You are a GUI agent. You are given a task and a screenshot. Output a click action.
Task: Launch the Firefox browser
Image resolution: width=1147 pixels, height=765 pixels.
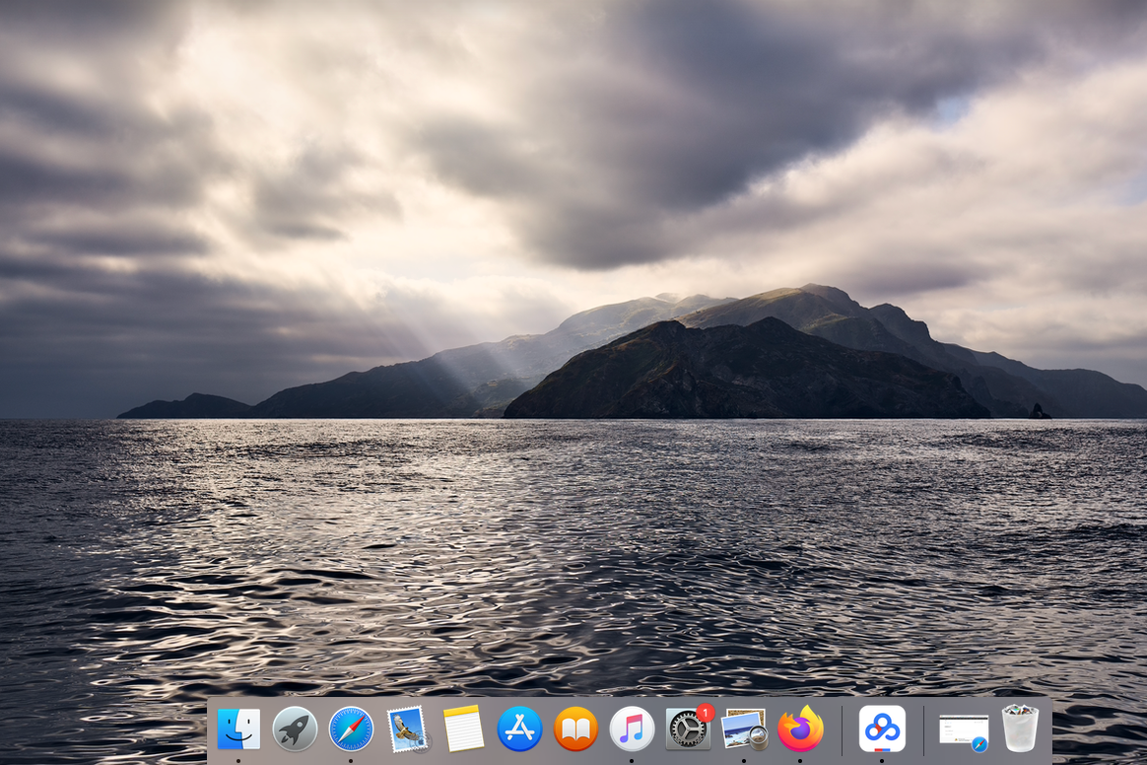800,730
